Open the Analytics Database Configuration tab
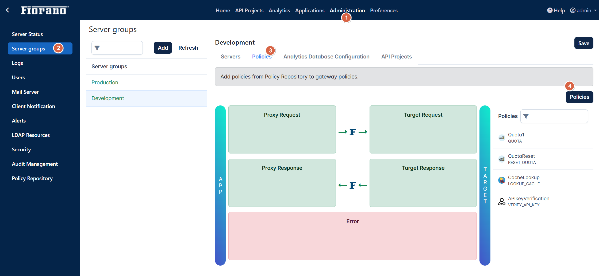Image resolution: width=599 pixels, height=276 pixels. pyautogui.click(x=326, y=57)
